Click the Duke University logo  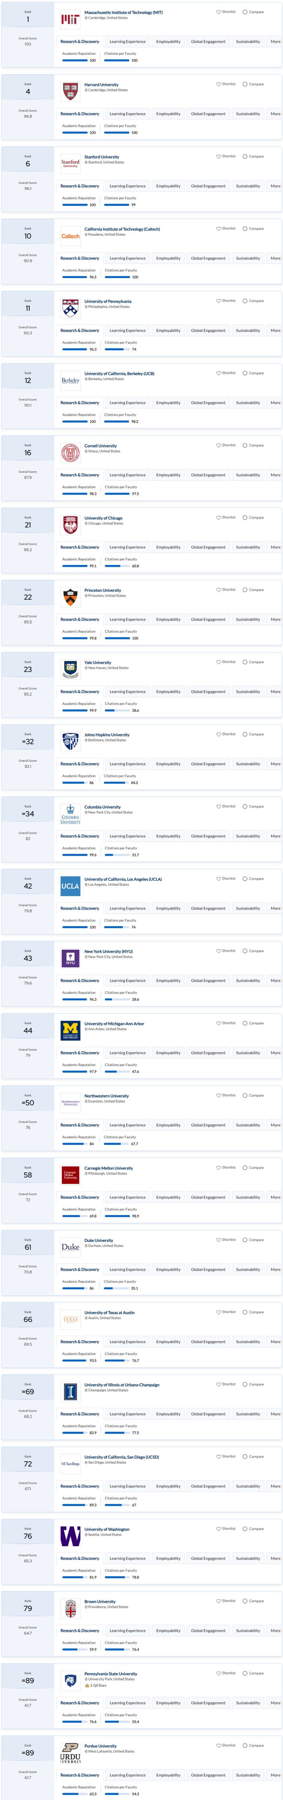[71, 1247]
